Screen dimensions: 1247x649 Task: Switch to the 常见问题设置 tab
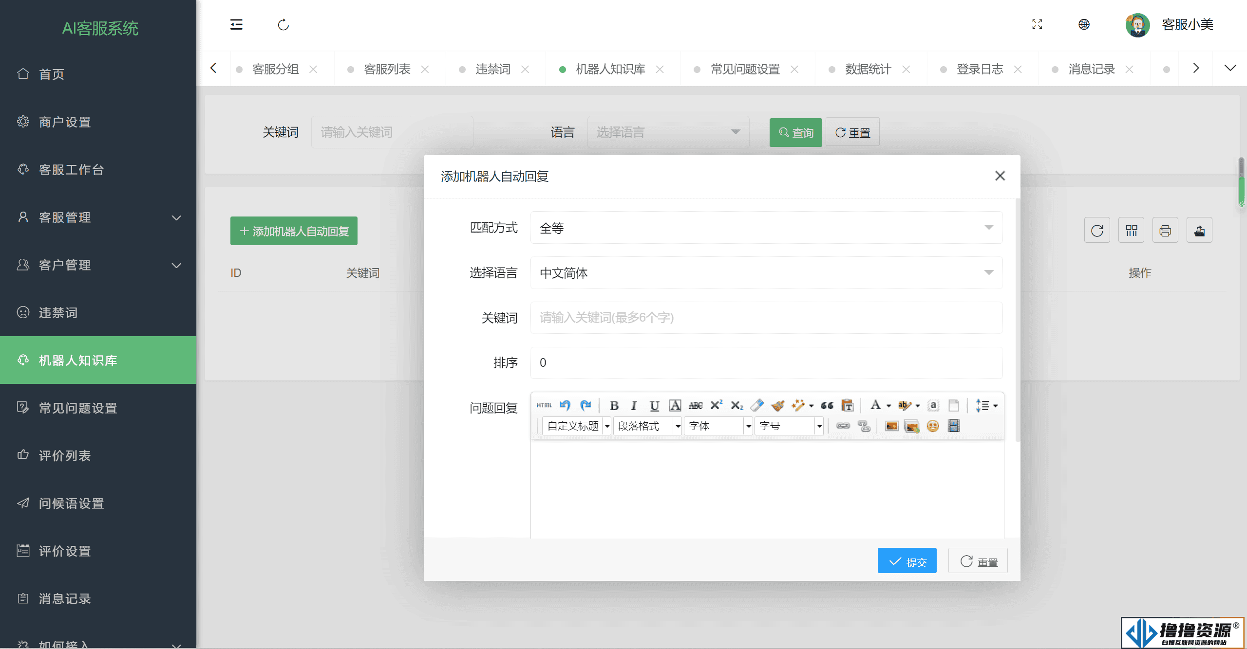click(x=745, y=69)
